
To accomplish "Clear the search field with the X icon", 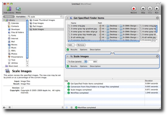I will (x=61, y=17).
